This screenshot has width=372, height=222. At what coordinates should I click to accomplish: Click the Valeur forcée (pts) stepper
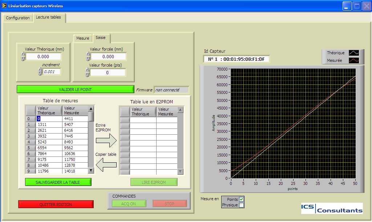tap(88, 72)
